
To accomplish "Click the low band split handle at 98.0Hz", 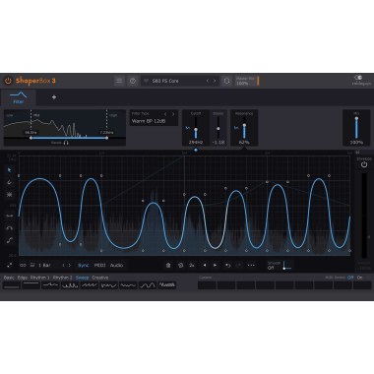I will pyautogui.click(x=31, y=138).
